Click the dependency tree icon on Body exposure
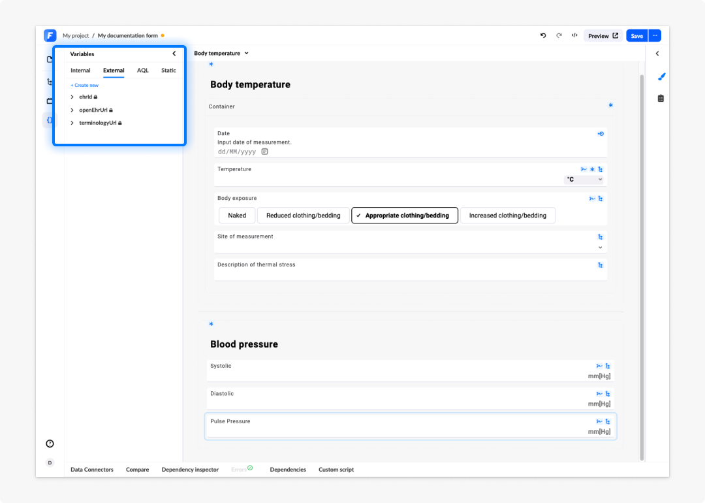 (x=601, y=199)
